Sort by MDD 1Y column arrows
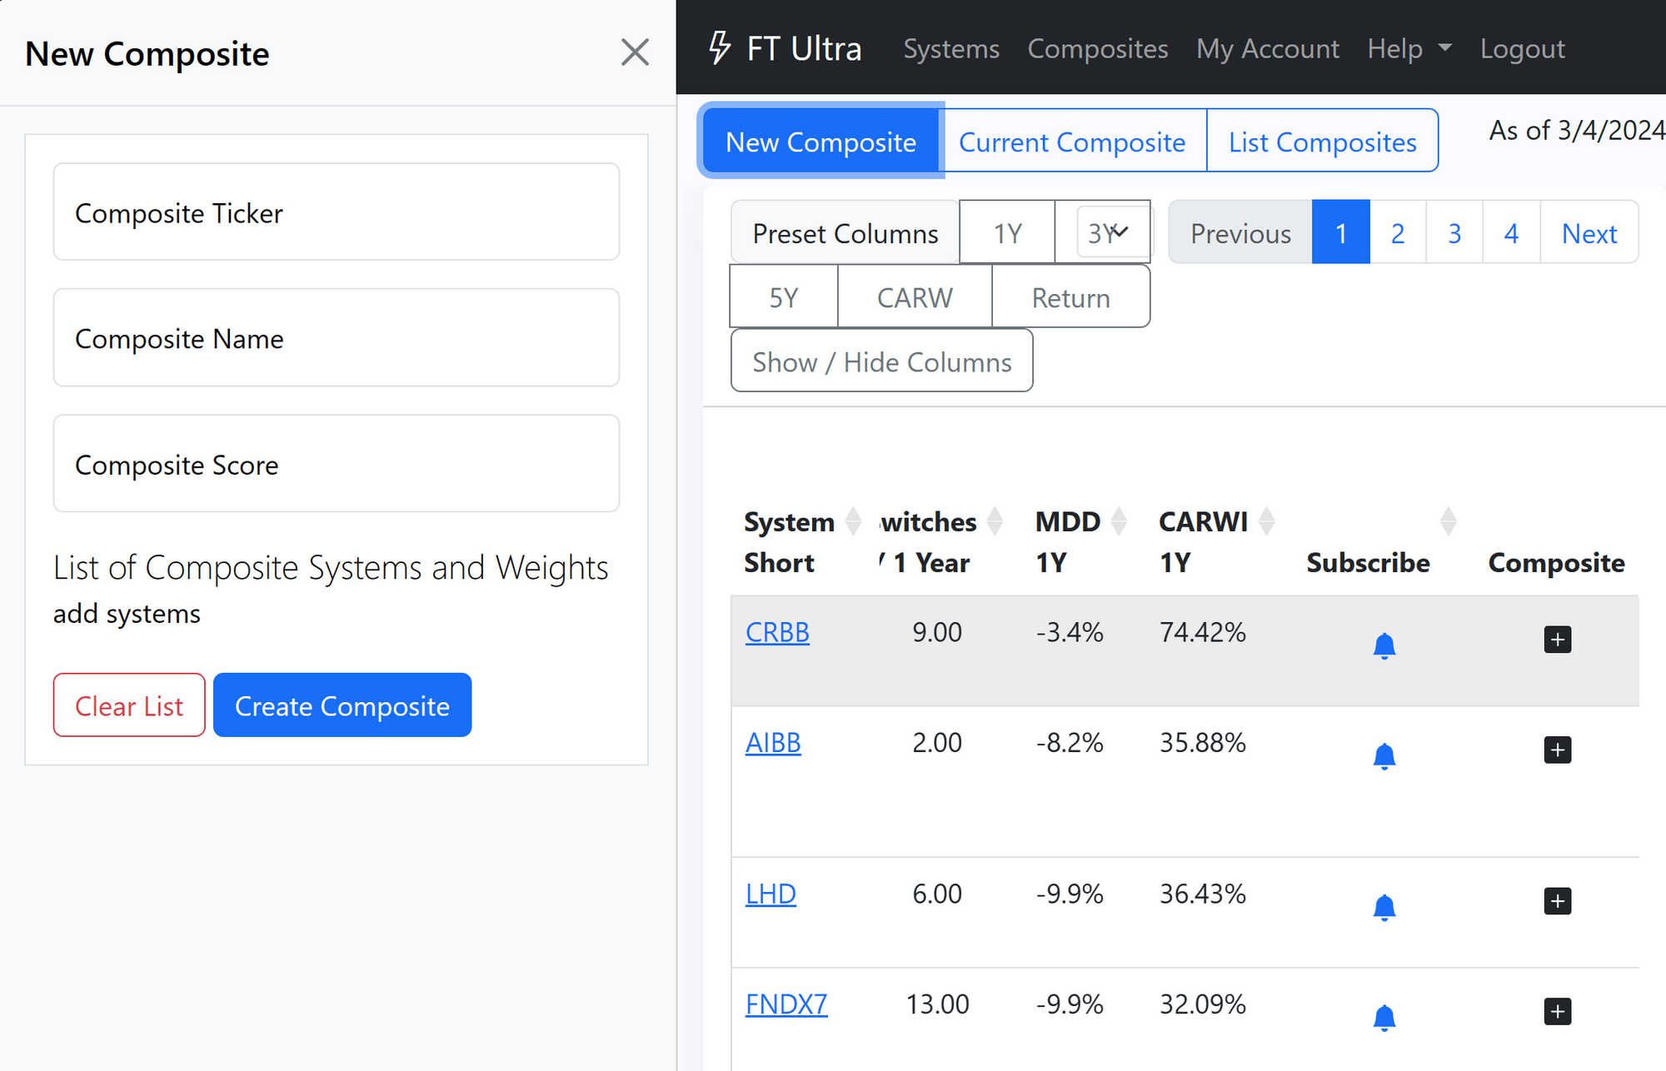The height and width of the screenshot is (1071, 1666). 1119,521
